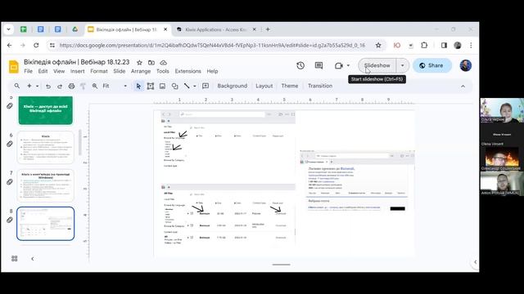Open the Google Slides home logo
The width and height of the screenshot is (524, 294).
[x=14, y=67]
